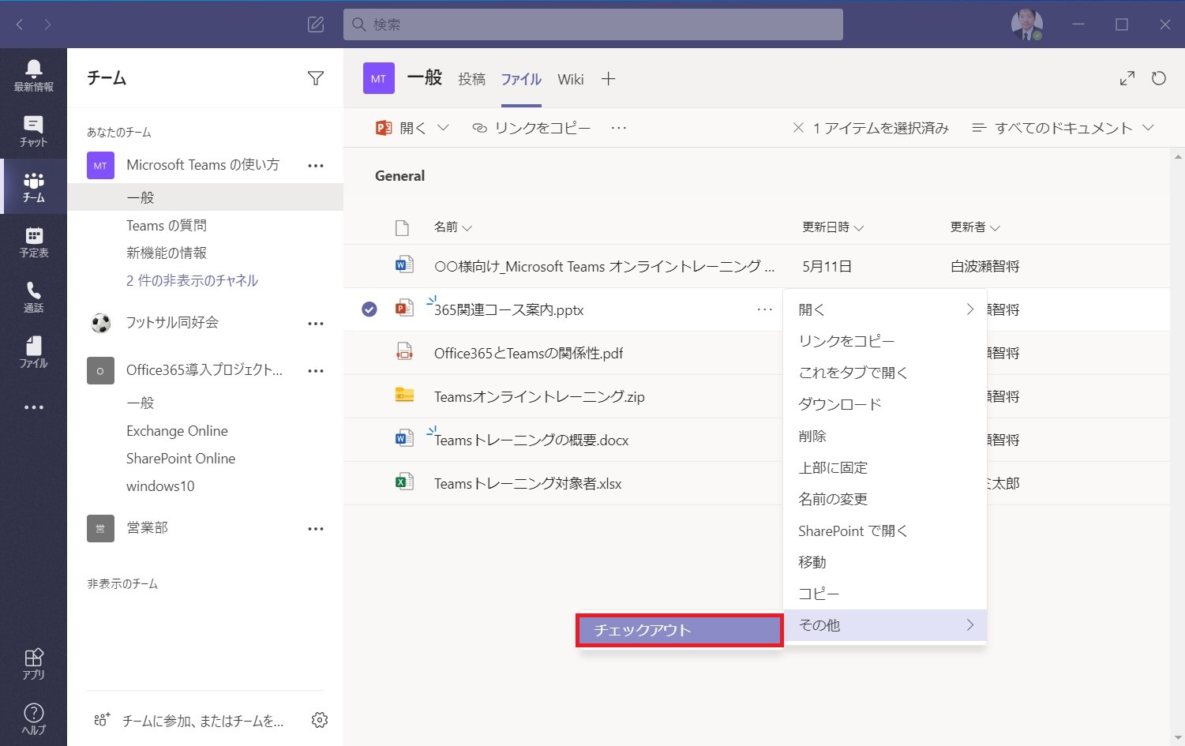The width and height of the screenshot is (1185, 746).
Task: Open Teamsトレーニングの概要.docx file
Action: 531,440
